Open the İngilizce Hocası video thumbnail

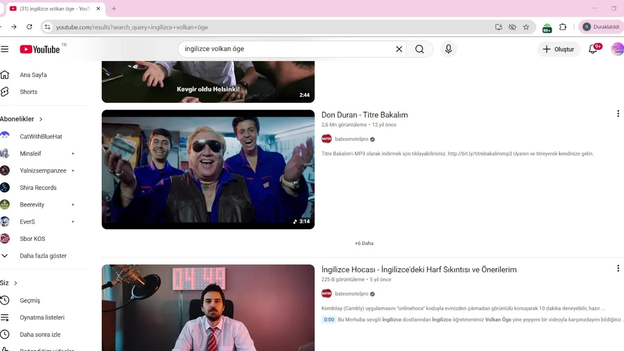click(x=208, y=308)
